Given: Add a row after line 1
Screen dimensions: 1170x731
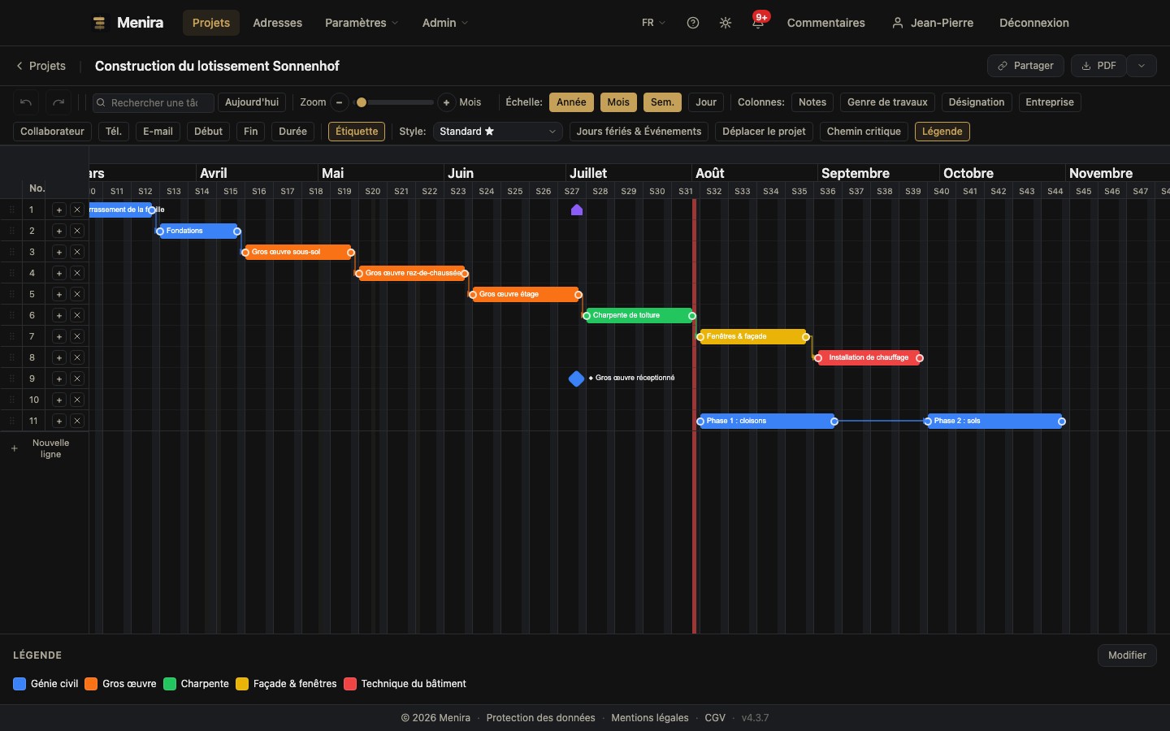Looking at the screenshot, I should tap(58, 210).
